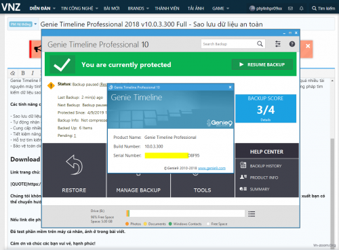Expand the GAME dropdown arrow
The height and width of the screenshot is (250, 339).
click(228, 8)
